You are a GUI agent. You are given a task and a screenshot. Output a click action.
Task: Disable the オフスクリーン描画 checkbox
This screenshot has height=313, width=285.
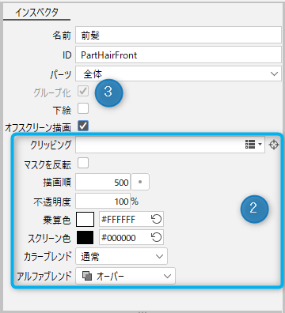(83, 126)
